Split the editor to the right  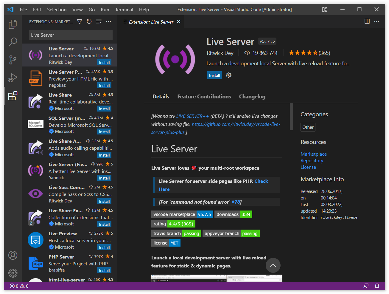[x=367, y=21]
